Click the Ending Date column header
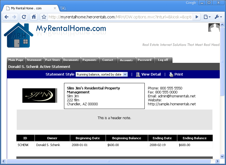 [x=163, y=138]
